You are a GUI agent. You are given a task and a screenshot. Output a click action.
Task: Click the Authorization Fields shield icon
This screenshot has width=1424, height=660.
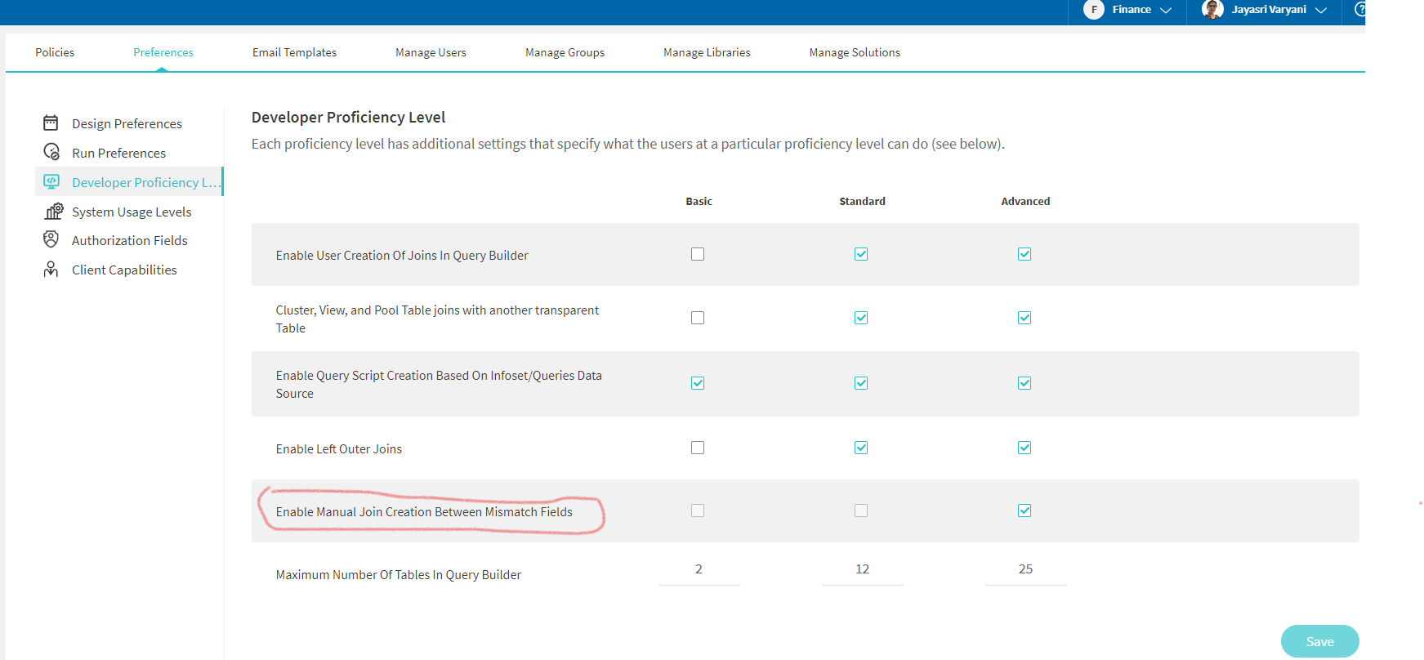coord(51,239)
